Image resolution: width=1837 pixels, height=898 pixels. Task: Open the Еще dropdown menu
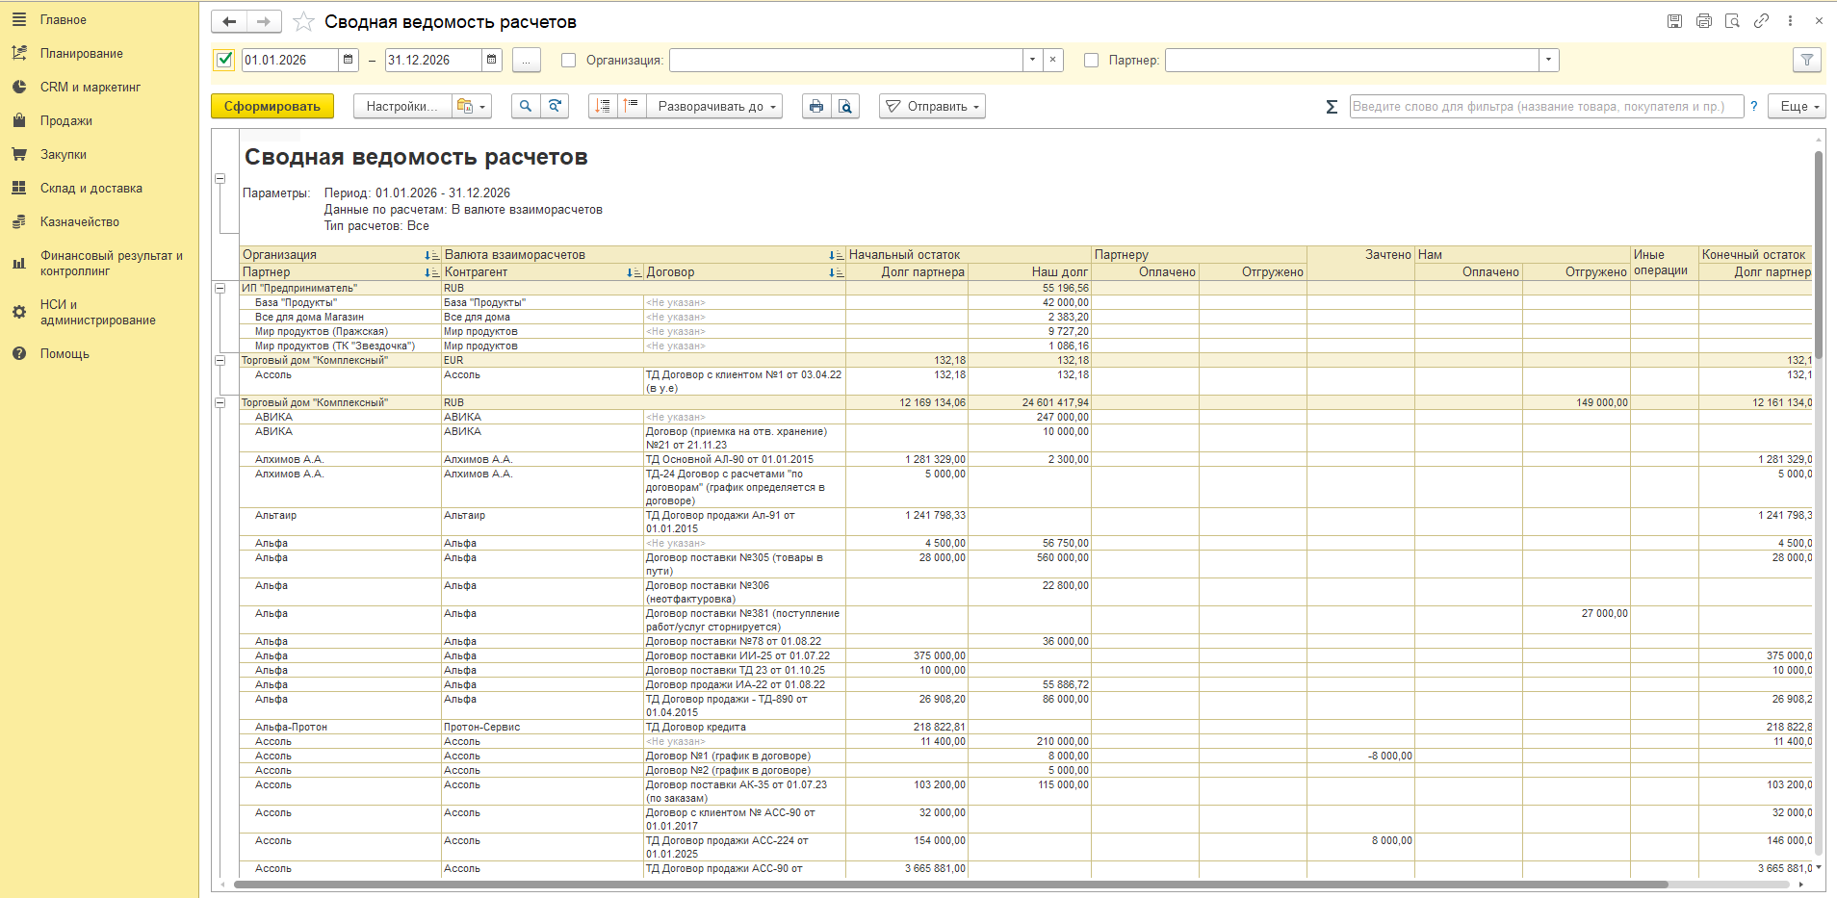pos(1798,106)
